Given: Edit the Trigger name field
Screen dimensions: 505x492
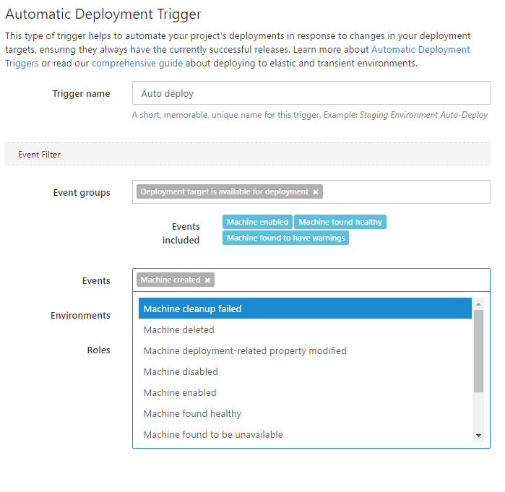Looking at the screenshot, I should point(311,93).
